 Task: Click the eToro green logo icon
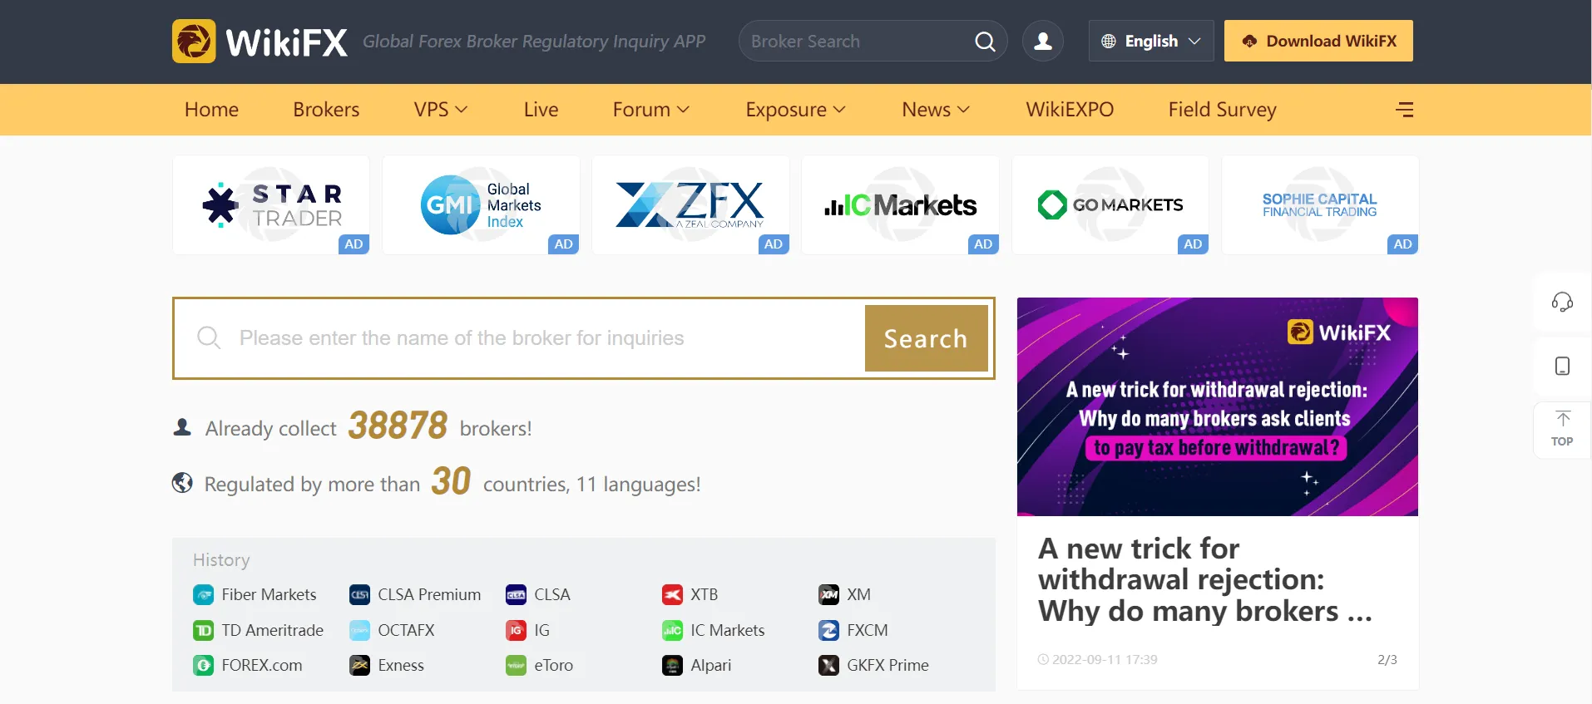(516, 666)
